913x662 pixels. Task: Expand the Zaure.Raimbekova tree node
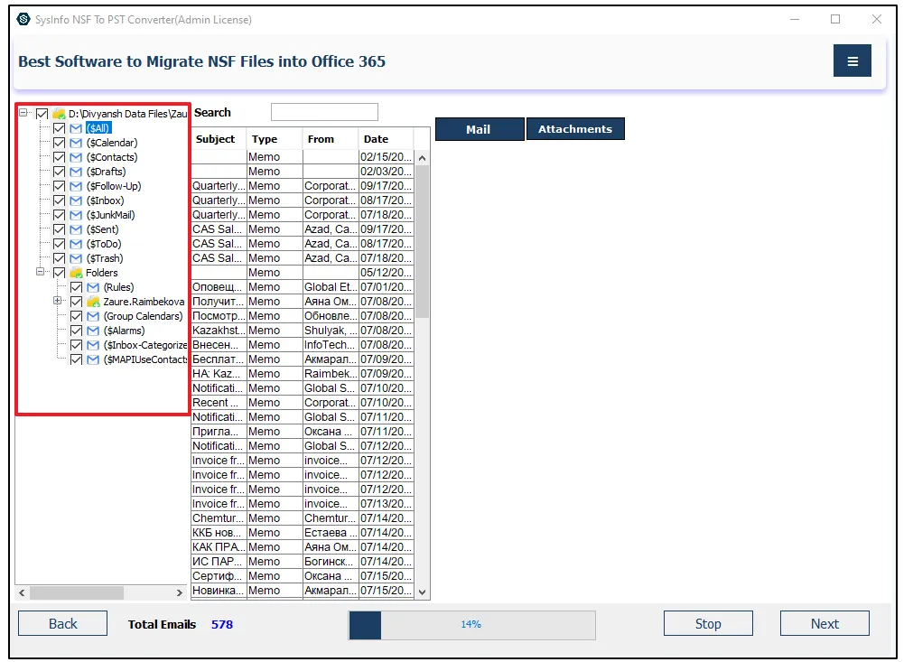(x=58, y=301)
